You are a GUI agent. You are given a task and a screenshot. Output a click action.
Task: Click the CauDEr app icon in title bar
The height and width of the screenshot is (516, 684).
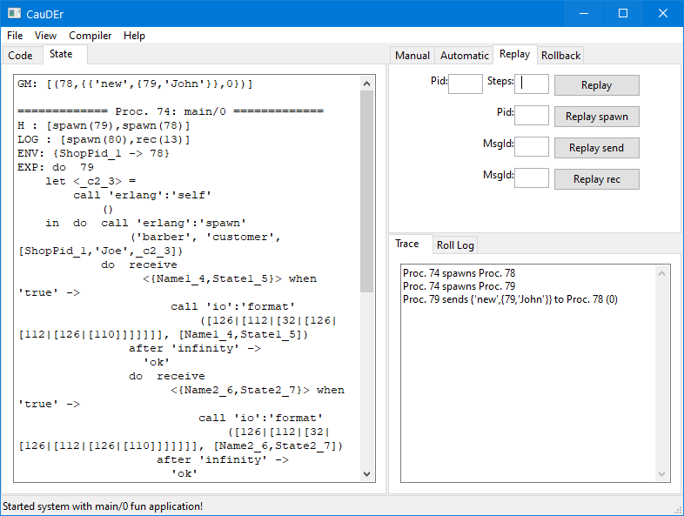point(13,13)
